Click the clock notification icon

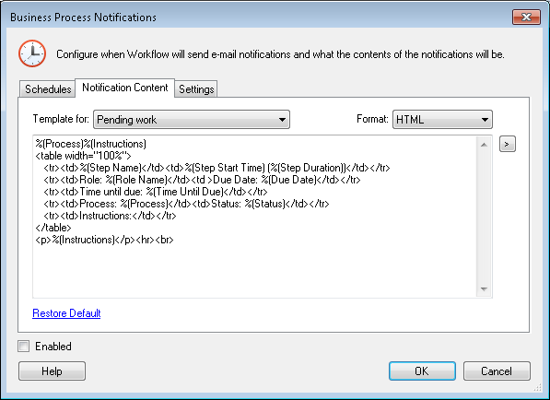pyautogui.click(x=32, y=53)
